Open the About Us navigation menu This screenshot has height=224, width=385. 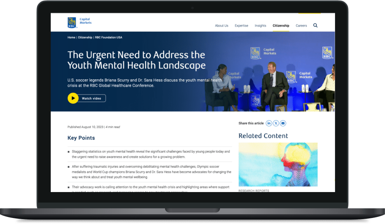(221, 26)
